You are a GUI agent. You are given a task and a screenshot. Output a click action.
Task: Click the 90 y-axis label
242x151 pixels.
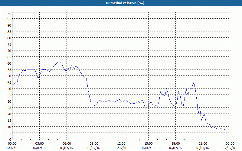coord(9,25)
